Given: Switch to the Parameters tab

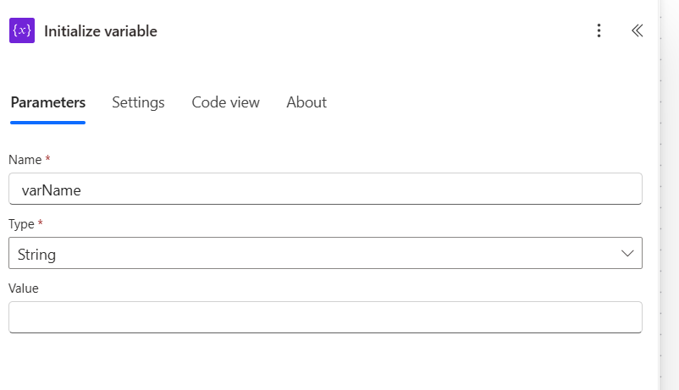Looking at the screenshot, I should pyautogui.click(x=47, y=102).
